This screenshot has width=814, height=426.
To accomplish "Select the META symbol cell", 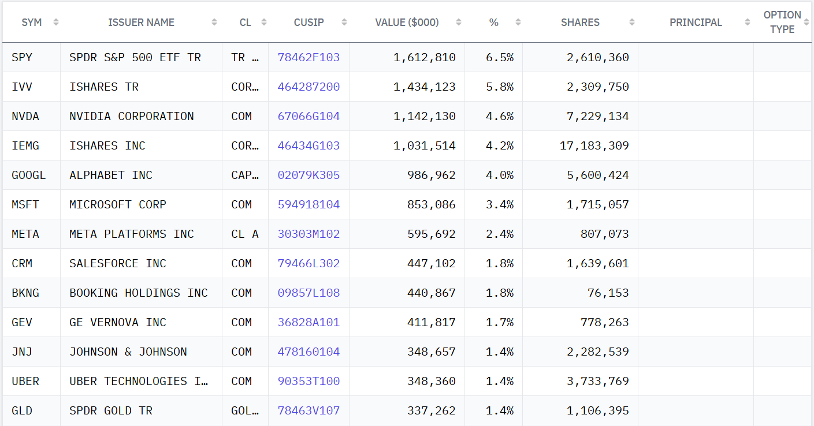I will click(32, 234).
